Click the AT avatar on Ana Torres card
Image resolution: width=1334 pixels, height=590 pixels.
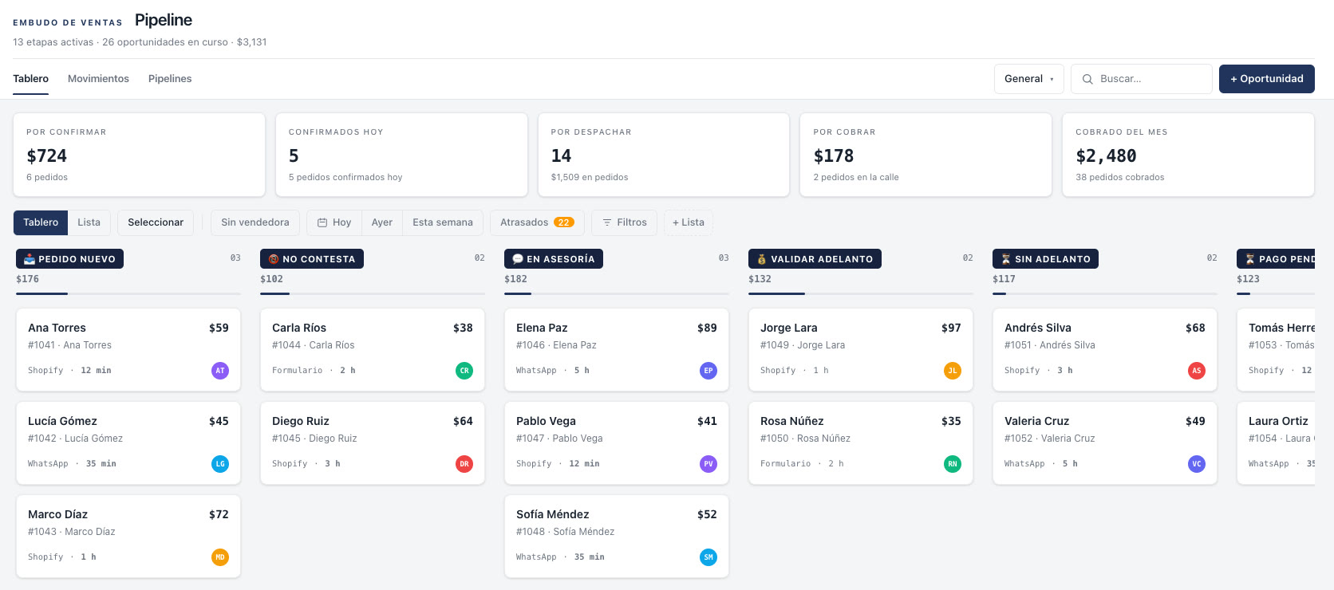[x=220, y=370]
